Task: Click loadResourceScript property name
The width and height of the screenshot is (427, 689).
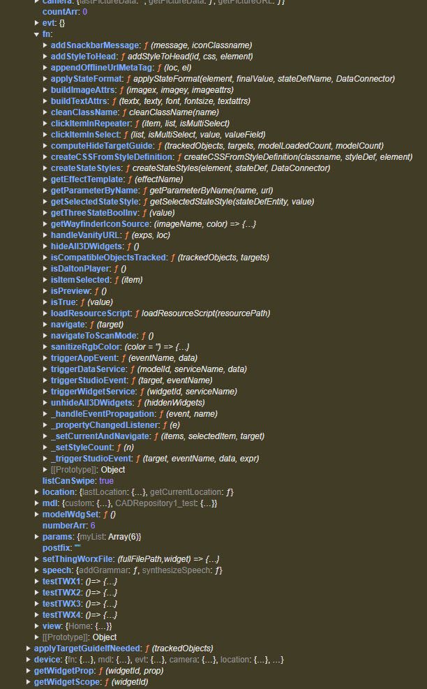Action: tap(91, 313)
